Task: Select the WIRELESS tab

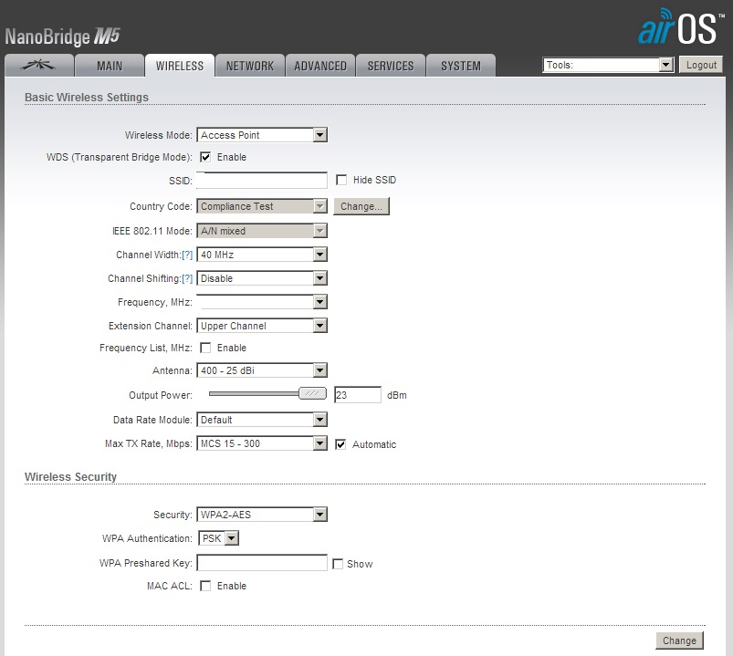Action: tap(180, 66)
